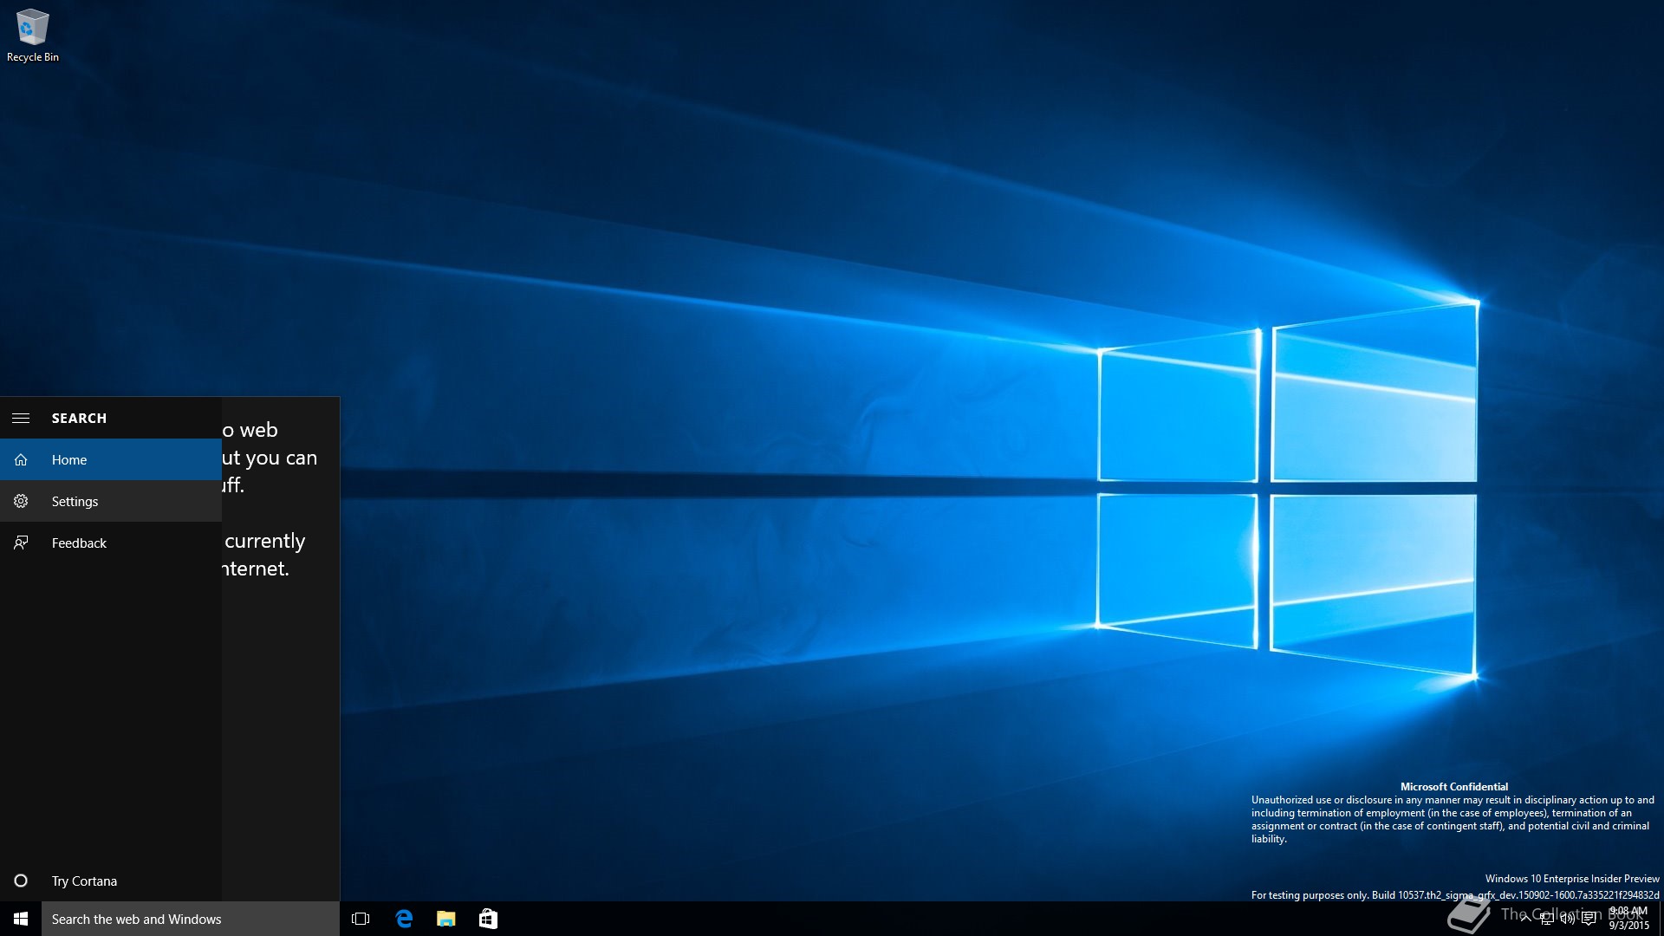Screen dimensions: 1664x936
Task: Open the Store app from taskbar
Action: click(x=488, y=919)
